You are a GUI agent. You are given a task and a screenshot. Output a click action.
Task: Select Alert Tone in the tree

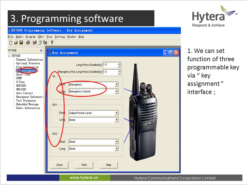point(23,75)
